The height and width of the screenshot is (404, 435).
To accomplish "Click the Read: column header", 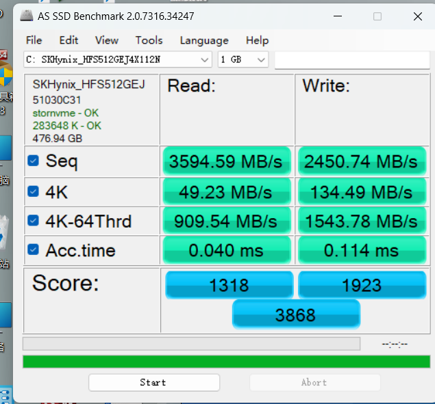I will 191,85.
